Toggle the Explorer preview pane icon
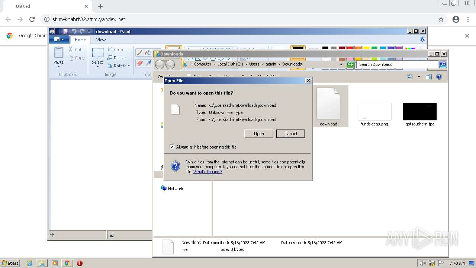This screenshot has height=268, width=476. coord(428,77)
